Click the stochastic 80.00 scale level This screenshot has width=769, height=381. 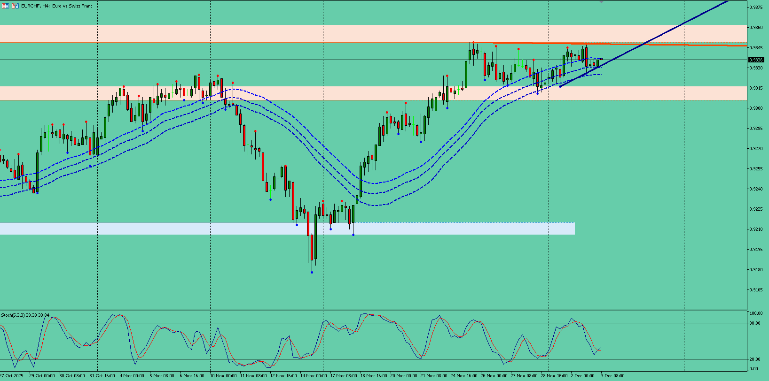pos(755,323)
